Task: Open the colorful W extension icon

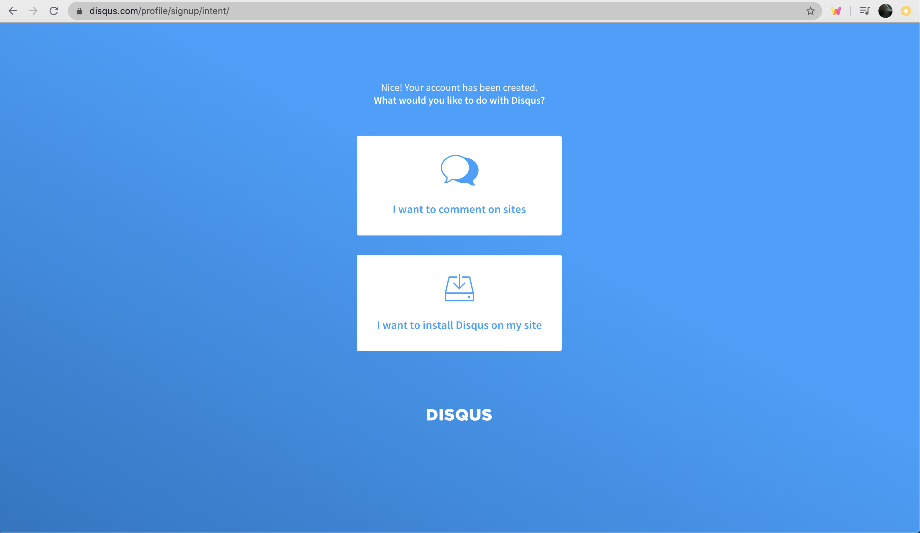Action: [x=836, y=11]
